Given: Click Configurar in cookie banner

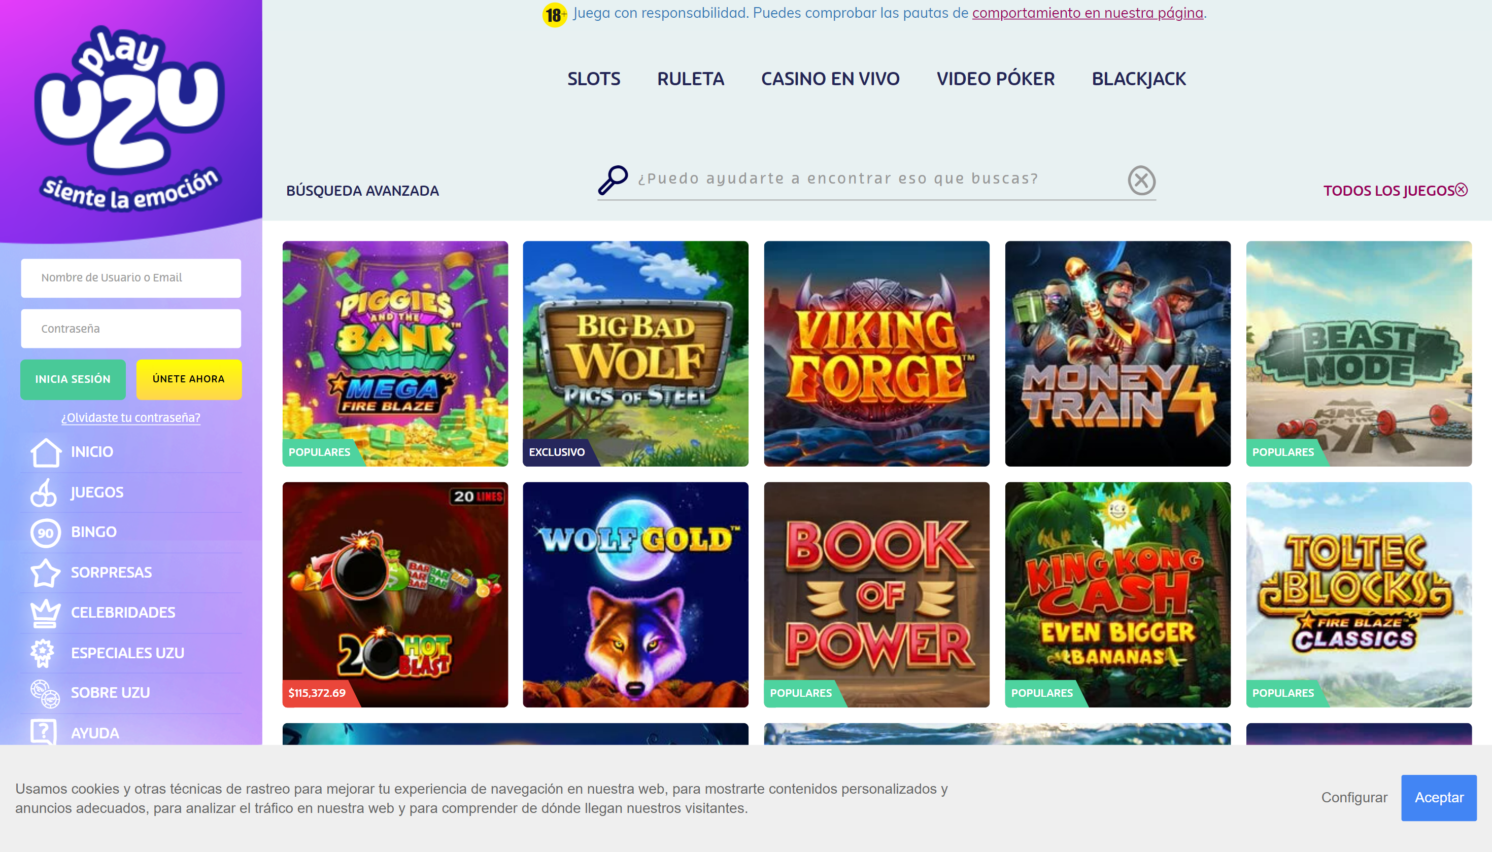Looking at the screenshot, I should [1354, 798].
